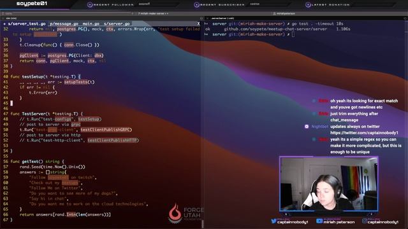Screen dimensions: 408x229
Task: Click badge beside 'oh yeah its looking' message
Action: coord(314,101)
